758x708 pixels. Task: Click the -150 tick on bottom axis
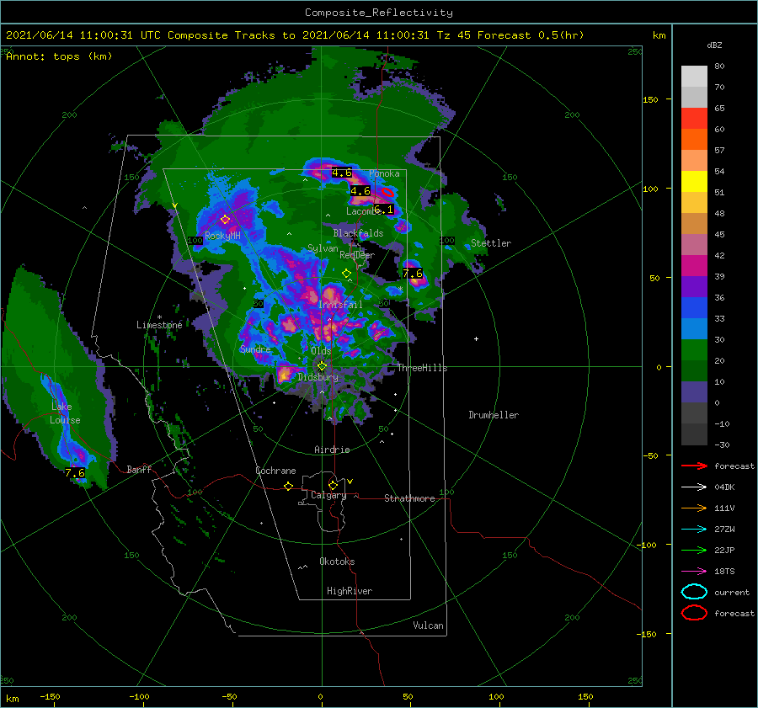tap(50, 696)
